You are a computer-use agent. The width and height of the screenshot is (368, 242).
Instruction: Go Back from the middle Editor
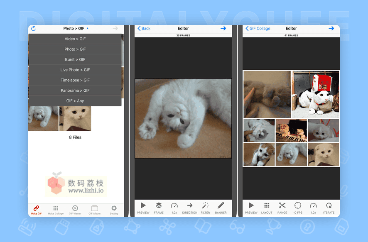[144, 28]
